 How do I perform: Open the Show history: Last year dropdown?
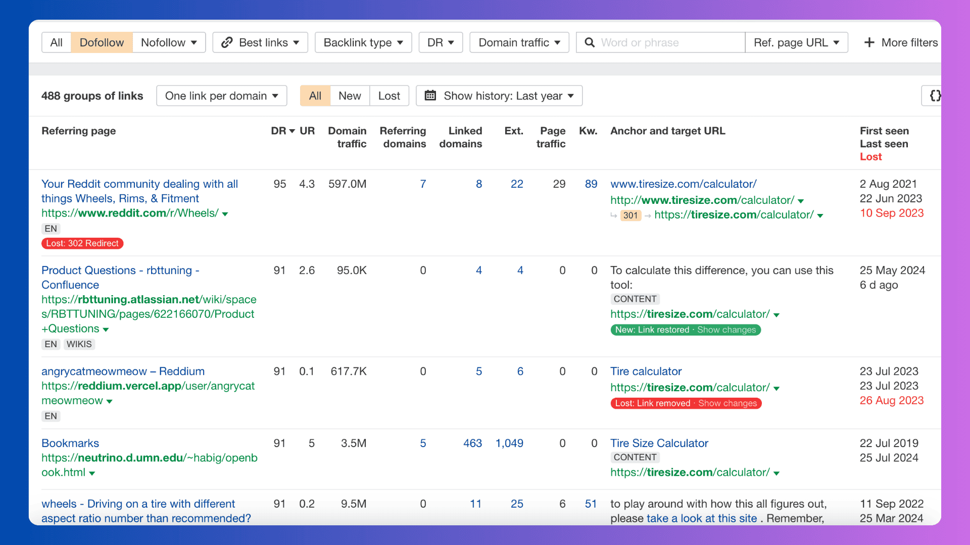coord(499,95)
